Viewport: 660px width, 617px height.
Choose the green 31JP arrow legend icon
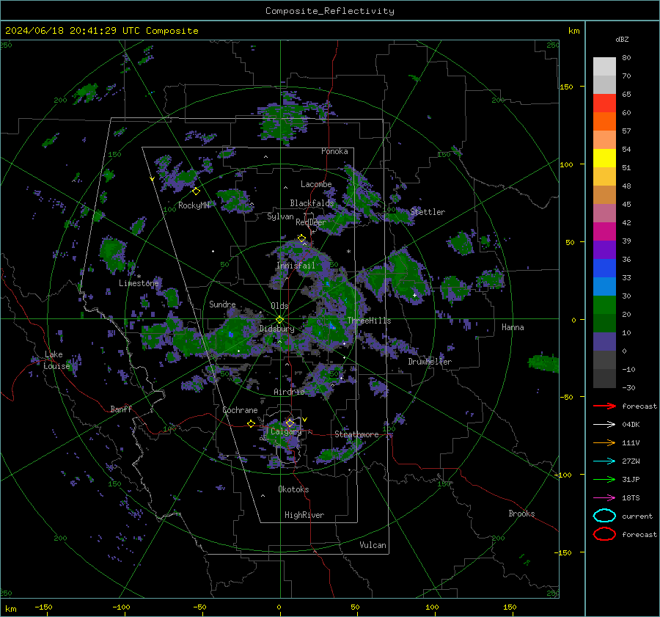(x=604, y=479)
